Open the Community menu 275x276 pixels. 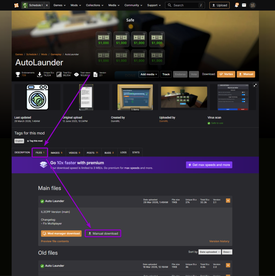(133, 5)
